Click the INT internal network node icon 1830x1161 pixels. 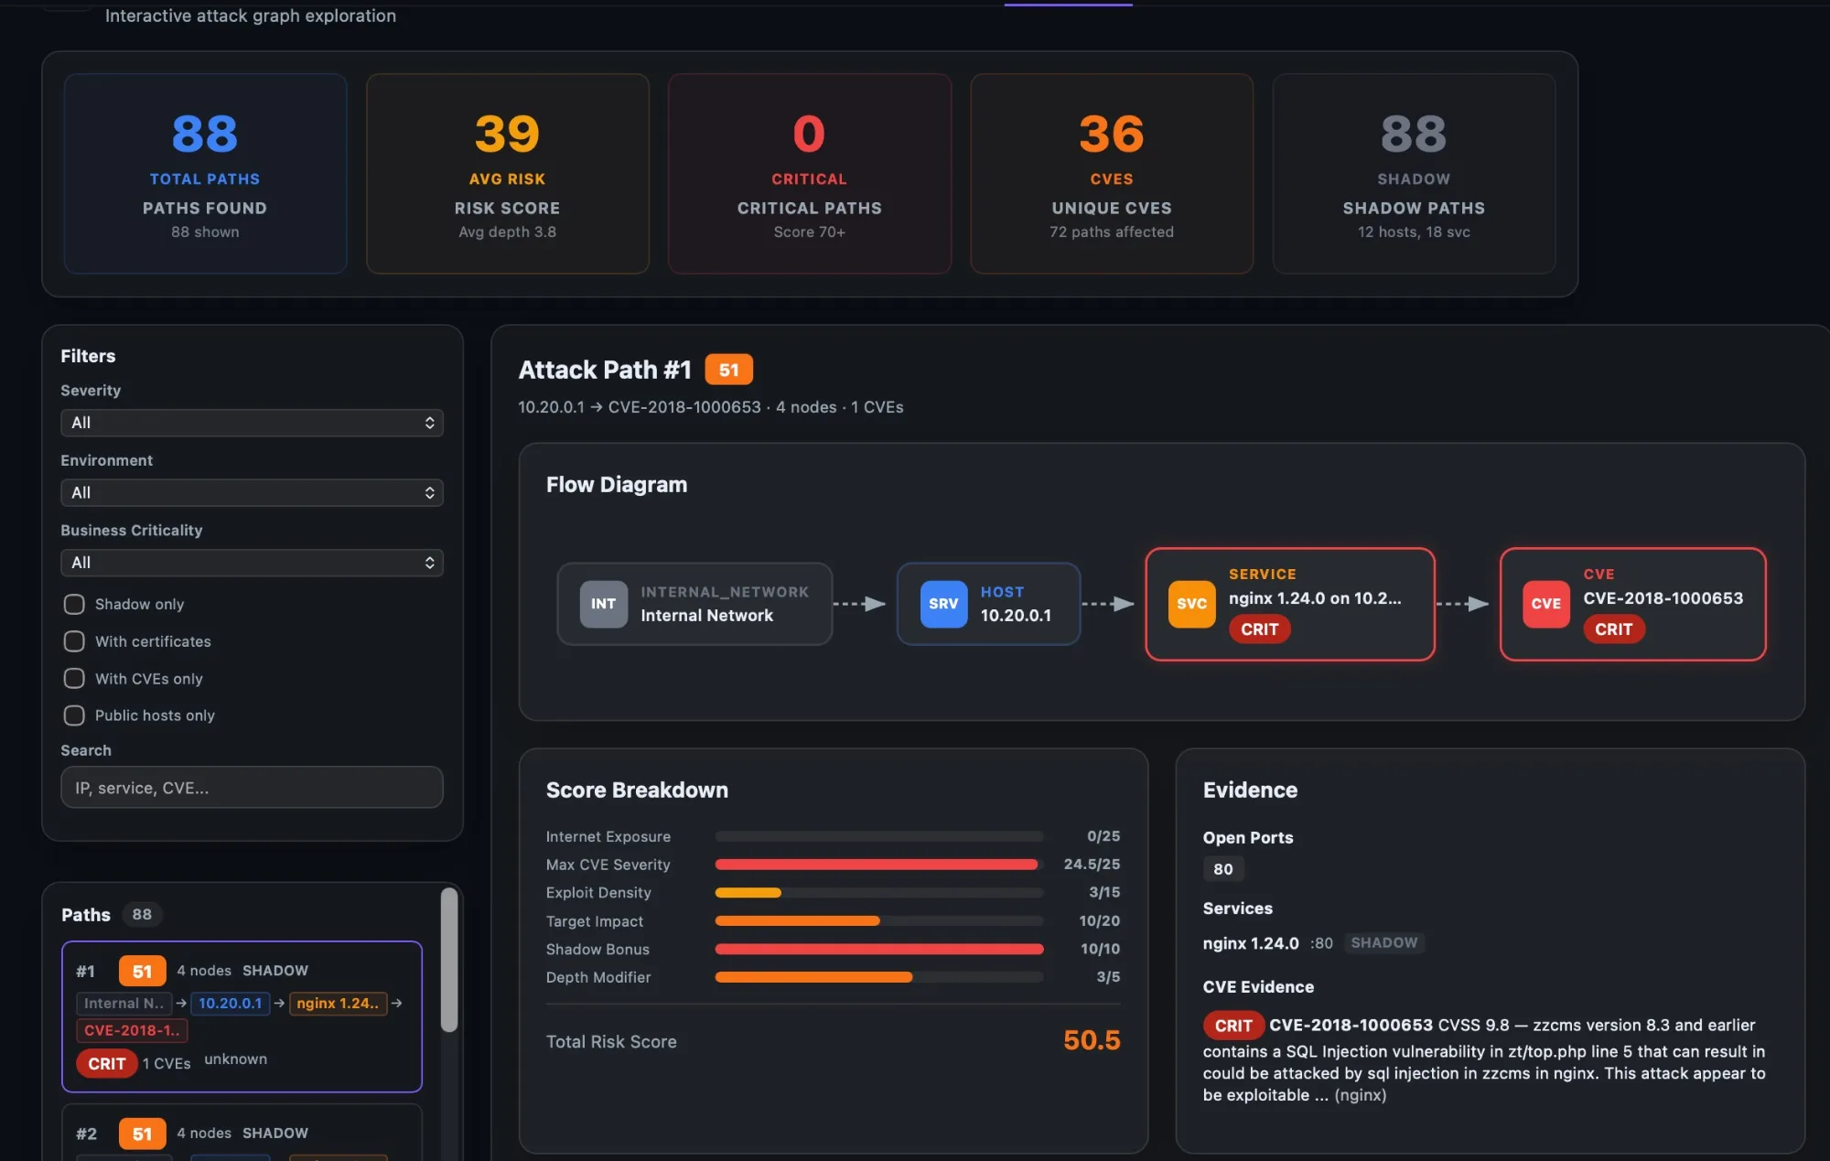[603, 604]
